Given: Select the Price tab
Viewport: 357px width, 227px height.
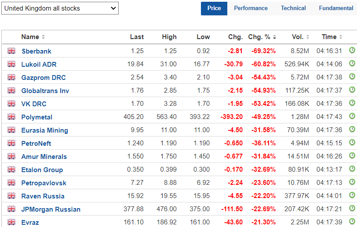Looking at the screenshot, I should coord(214,8).
